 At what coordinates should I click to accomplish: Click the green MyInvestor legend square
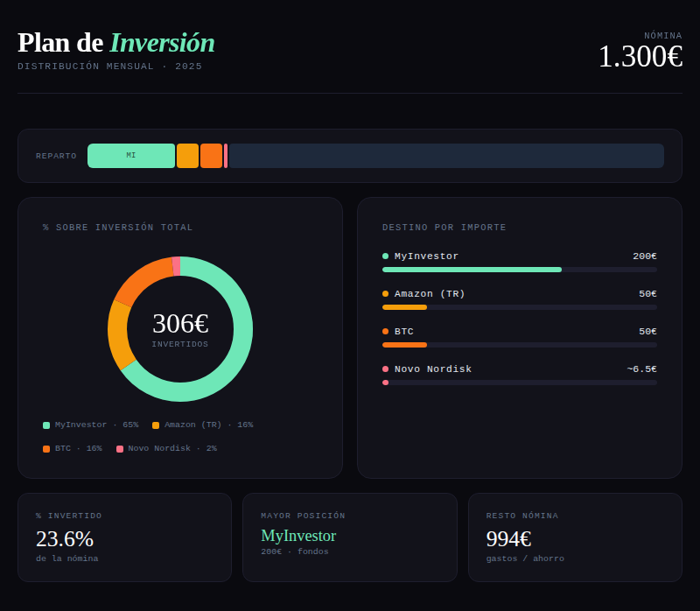click(x=46, y=425)
